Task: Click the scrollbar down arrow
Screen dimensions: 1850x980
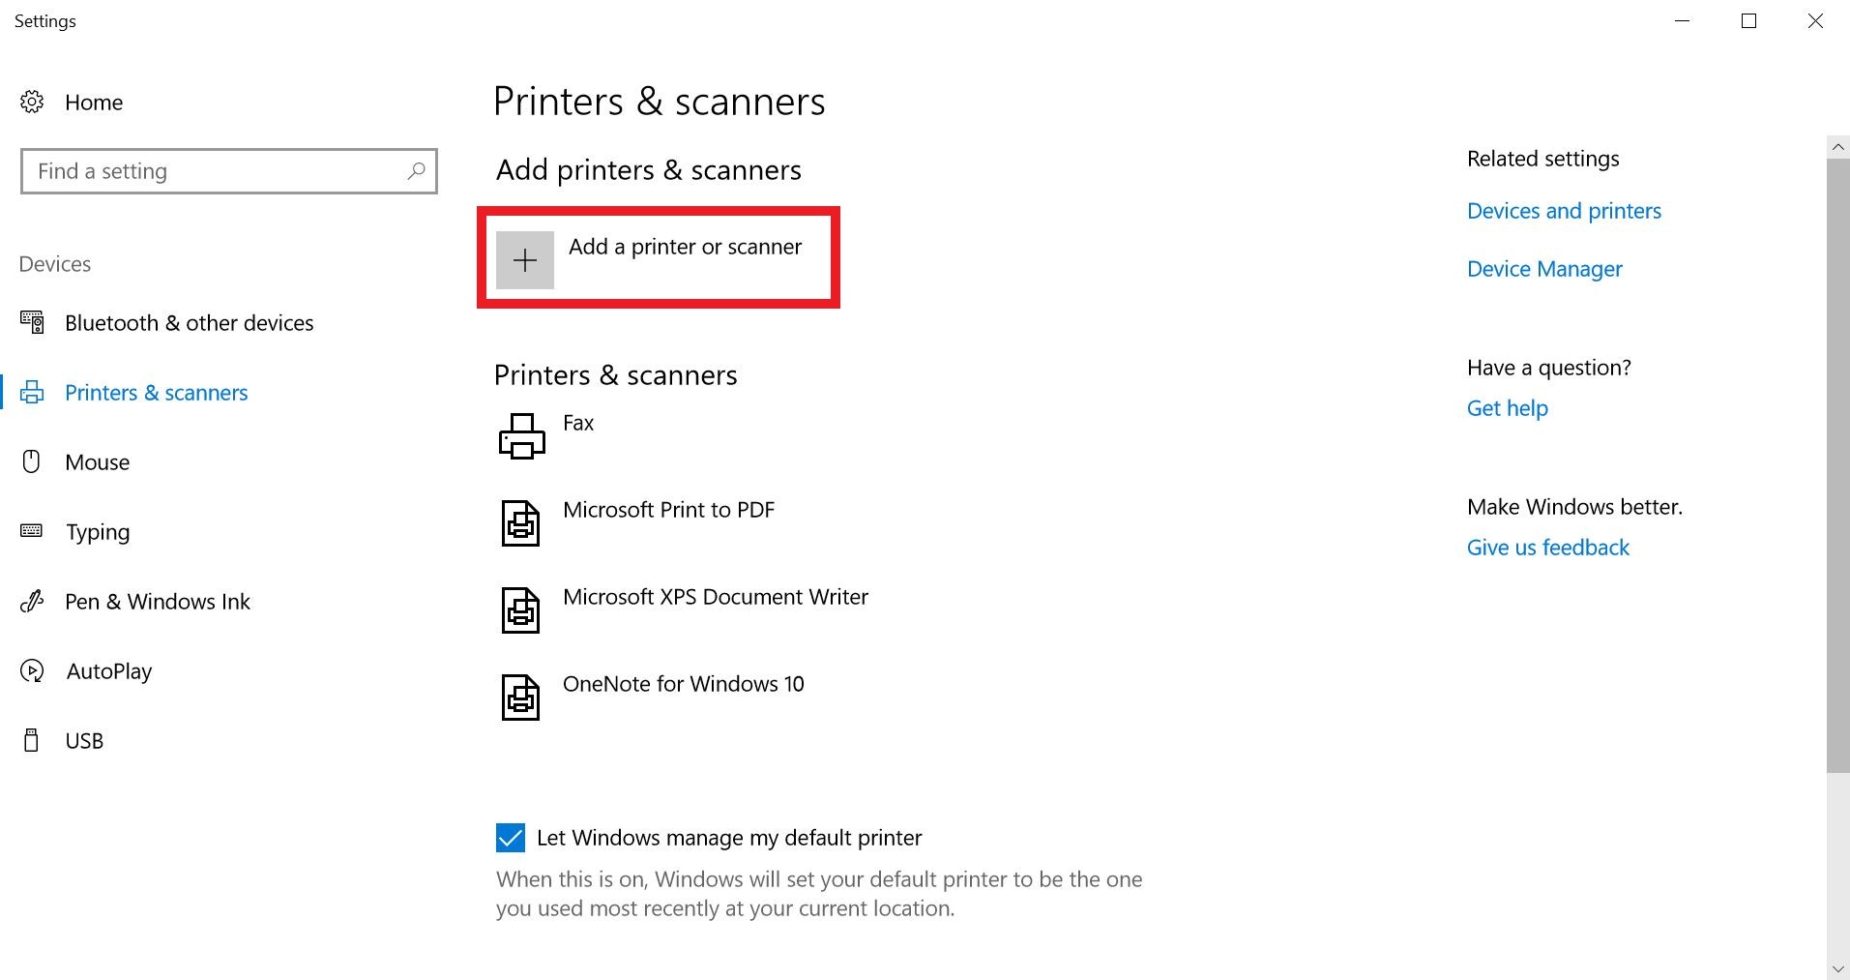Action: (x=1837, y=968)
